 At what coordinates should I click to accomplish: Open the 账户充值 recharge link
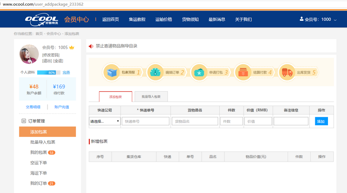point(61,107)
